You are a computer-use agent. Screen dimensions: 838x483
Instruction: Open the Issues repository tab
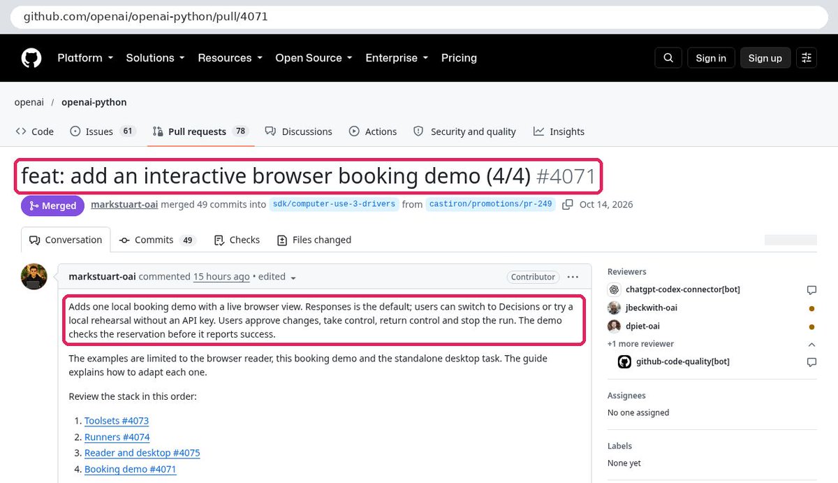pyautogui.click(x=103, y=131)
